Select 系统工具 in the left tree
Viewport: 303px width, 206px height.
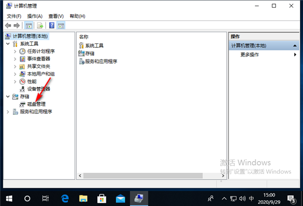[29, 44]
